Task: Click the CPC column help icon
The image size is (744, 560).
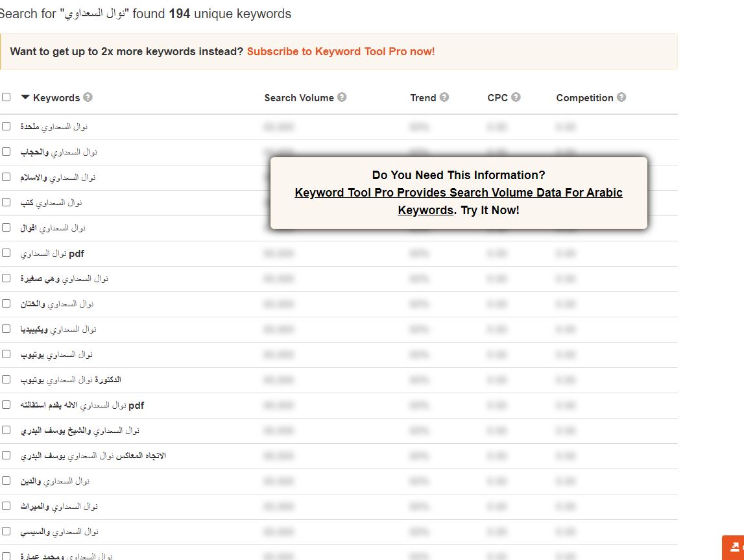Action: click(516, 97)
